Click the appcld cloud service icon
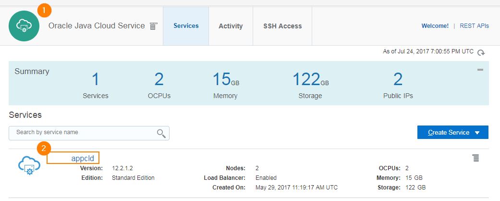Image resolution: width=500 pixels, height=201 pixels. click(x=29, y=166)
